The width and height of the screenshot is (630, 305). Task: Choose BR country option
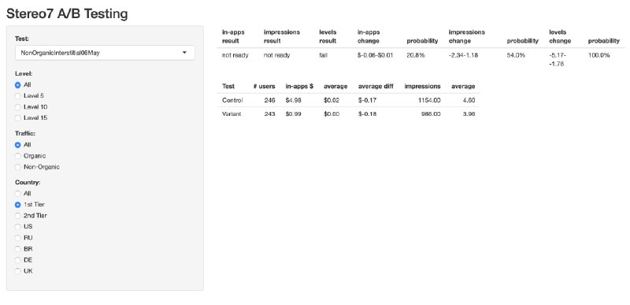[x=17, y=249]
